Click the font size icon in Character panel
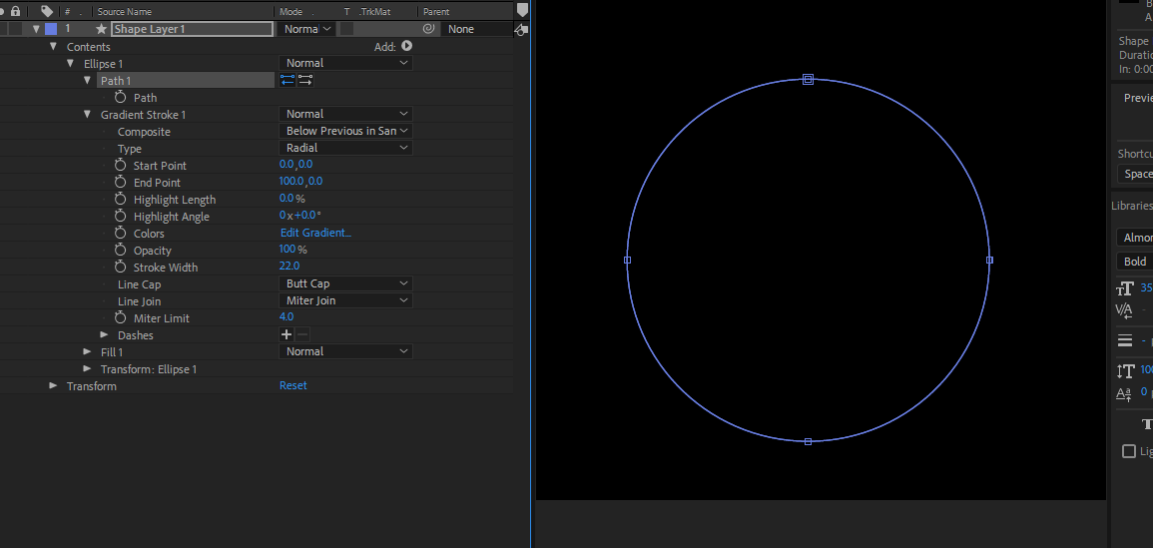Image resolution: width=1153 pixels, height=548 pixels. 1125,288
